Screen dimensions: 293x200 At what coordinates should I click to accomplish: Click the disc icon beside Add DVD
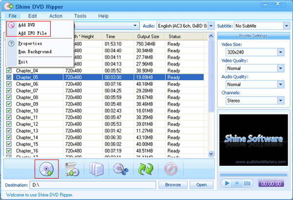(x=11, y=25)
